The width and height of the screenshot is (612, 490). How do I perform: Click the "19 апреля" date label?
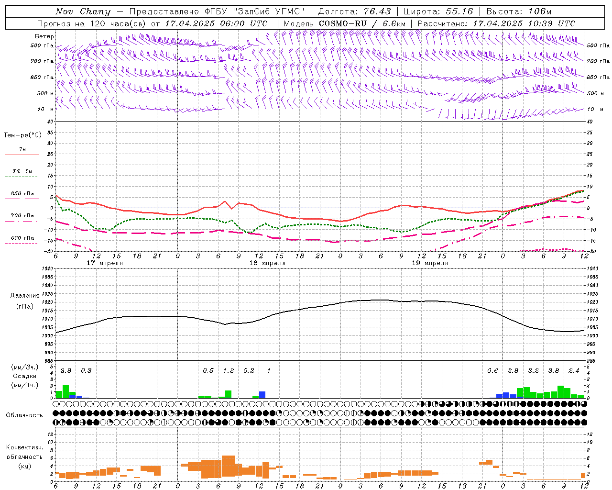coord(430,263)
